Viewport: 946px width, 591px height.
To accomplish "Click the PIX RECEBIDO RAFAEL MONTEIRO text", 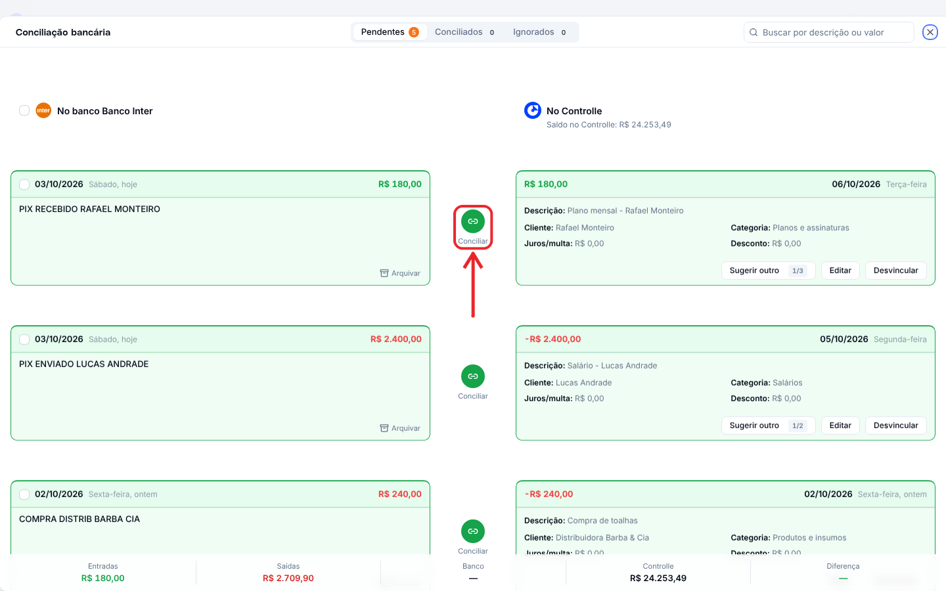I will [89, 209].
